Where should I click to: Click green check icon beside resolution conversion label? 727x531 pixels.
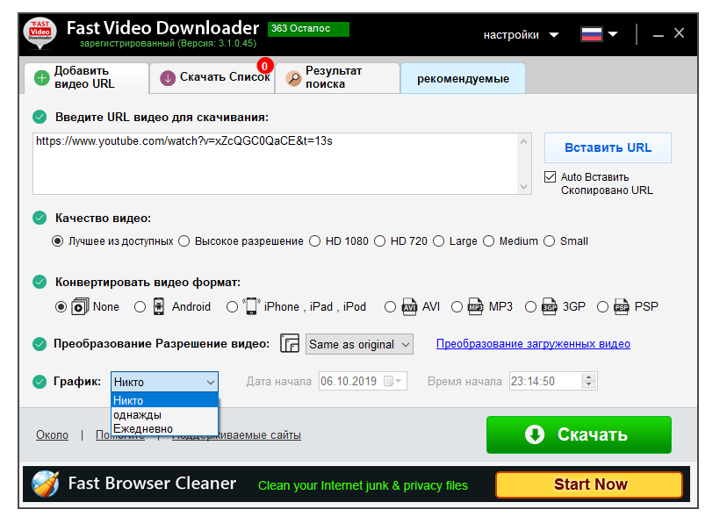40,344
